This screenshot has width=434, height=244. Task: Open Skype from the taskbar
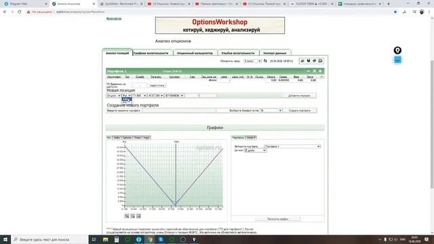[161, 239]
